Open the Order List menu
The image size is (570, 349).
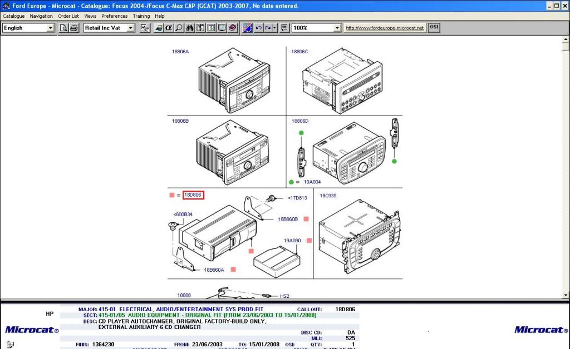point(68,16)
